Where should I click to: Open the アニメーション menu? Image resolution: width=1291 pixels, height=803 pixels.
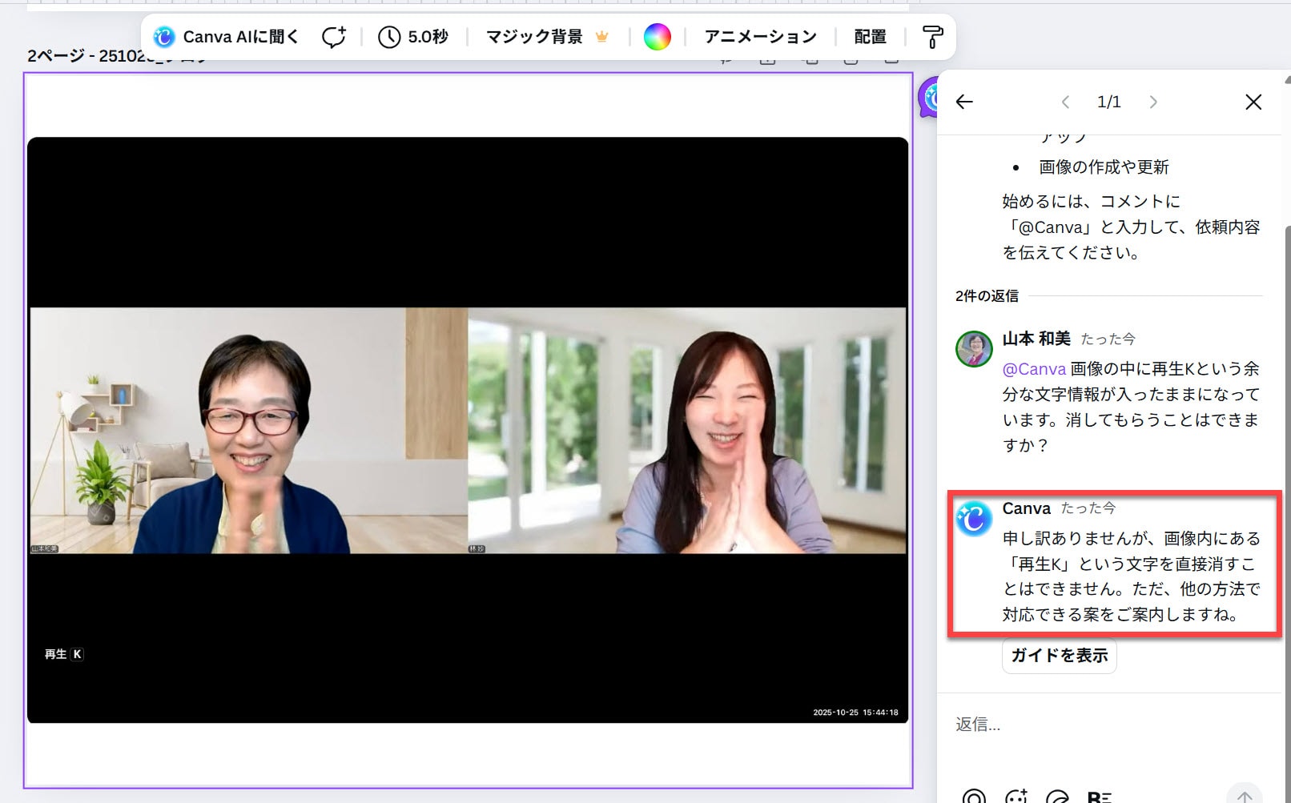[760, 37]
